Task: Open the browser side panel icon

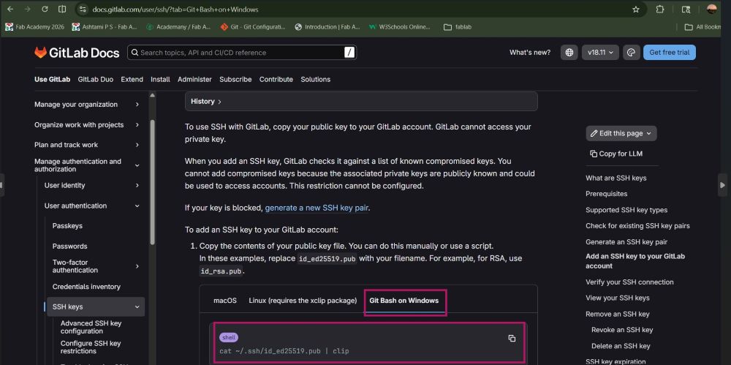Action: click(62, 10)
